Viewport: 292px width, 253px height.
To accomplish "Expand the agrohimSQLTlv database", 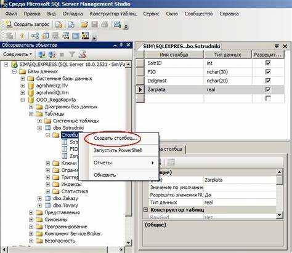I will click(23, 86).
